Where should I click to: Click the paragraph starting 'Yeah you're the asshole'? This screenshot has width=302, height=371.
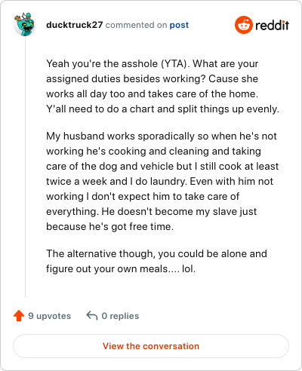click(x=162, y=86)
